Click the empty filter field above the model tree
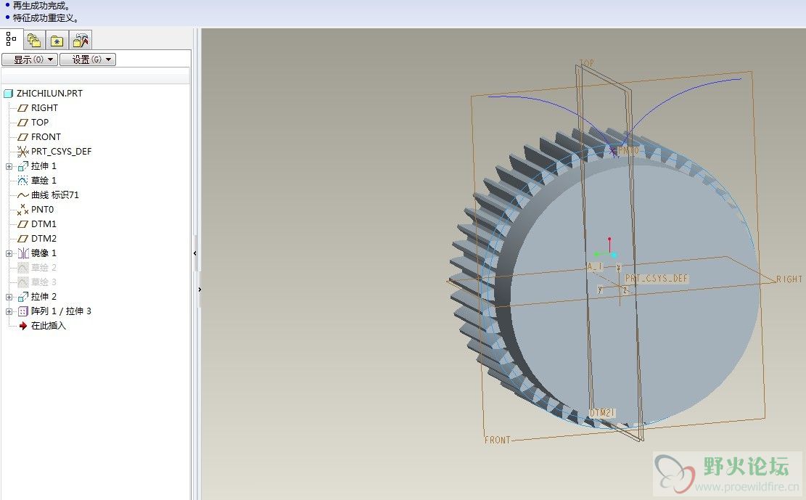This screenshot has width=806, height=500. pos(96,75)
